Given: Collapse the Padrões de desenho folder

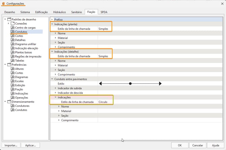Looking at the screenshot, I should (5, 19).
